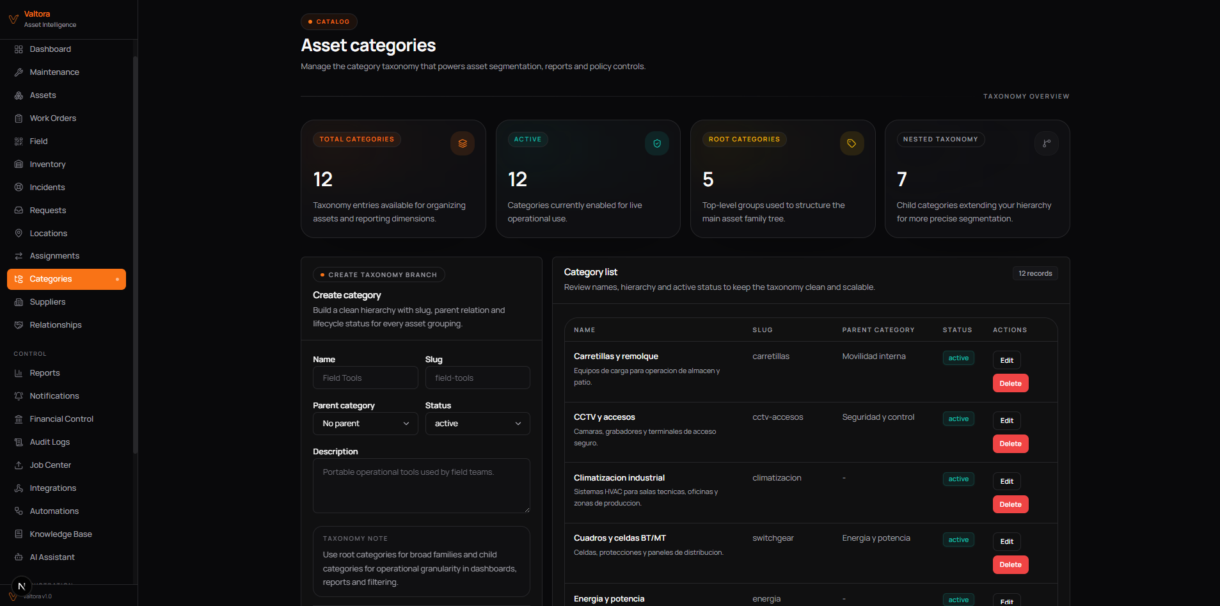The image size is (1220, 606).
Task: Click the Nested Taxonomy branch icon
Action: [x=1046, y=143]
